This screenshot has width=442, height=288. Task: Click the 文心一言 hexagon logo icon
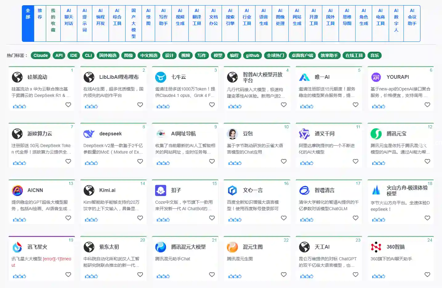(232, 190)
